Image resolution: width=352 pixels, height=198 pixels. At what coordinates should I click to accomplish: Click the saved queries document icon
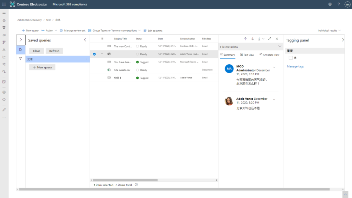(x=21, y=49)
